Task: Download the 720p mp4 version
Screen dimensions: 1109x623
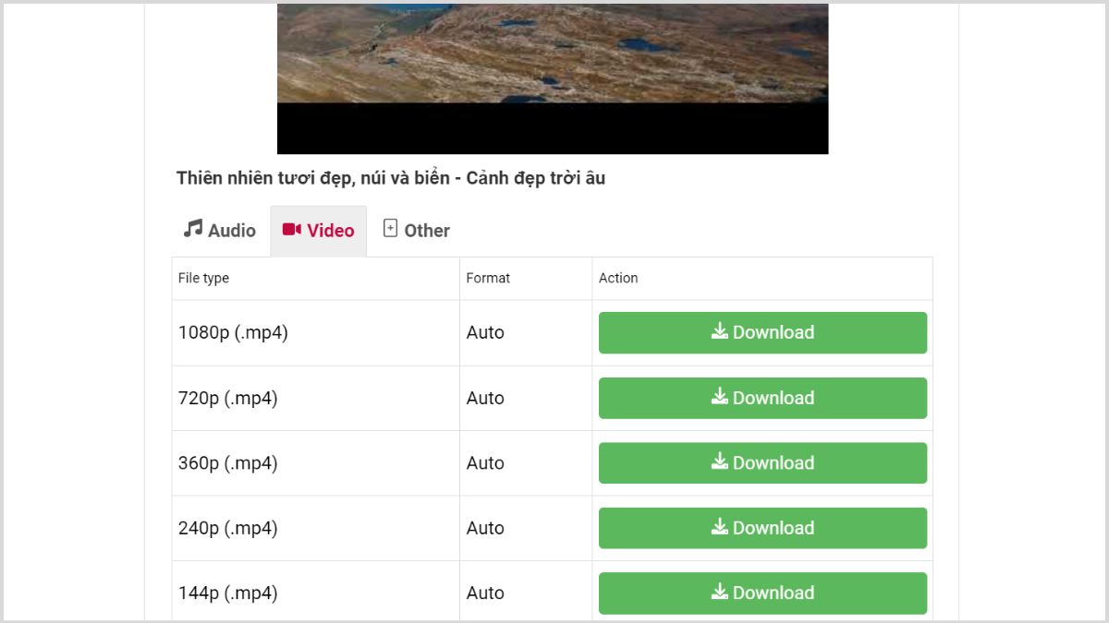Action: coord(762,398)
